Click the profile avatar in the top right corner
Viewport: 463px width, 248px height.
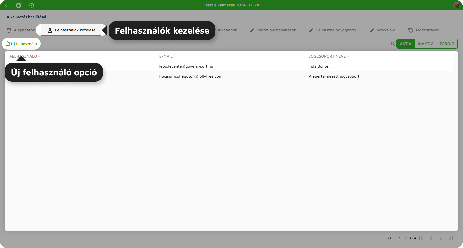point(457,5)
